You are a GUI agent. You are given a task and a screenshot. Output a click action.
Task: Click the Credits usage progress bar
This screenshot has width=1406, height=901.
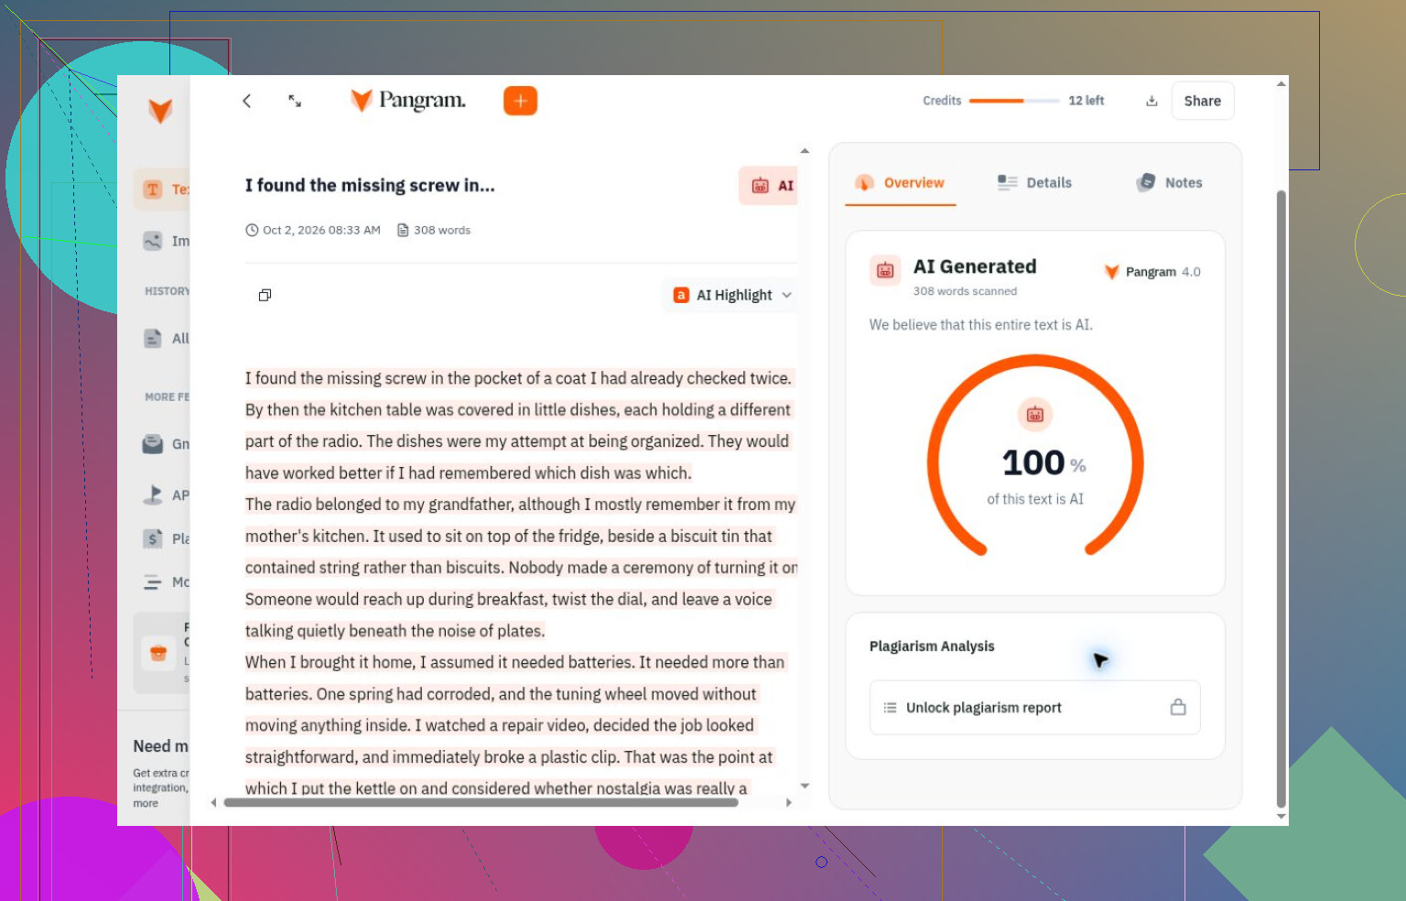click(1014, 101)
